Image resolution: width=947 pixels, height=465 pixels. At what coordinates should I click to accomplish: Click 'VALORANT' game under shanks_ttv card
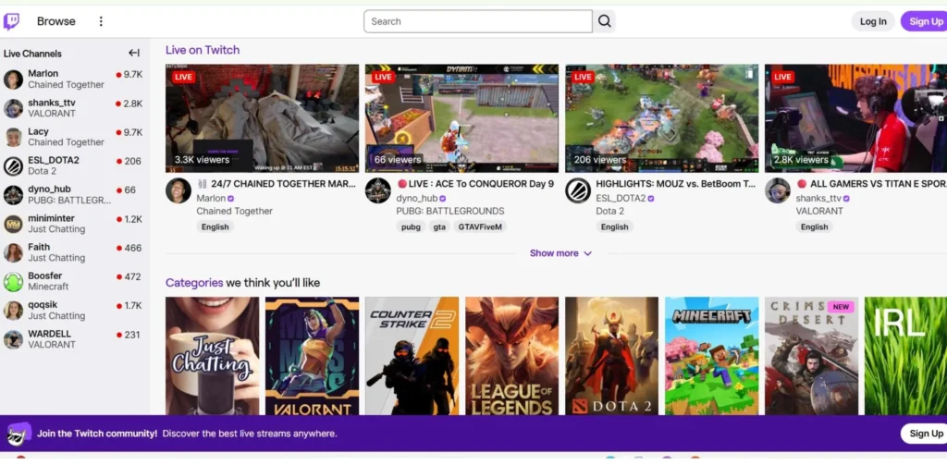coord(819,212)
